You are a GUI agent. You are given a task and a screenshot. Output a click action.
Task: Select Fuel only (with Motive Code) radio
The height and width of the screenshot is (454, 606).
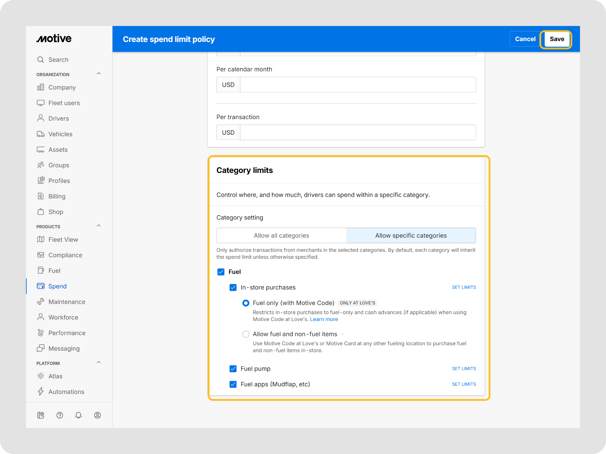[x=246, y=303]
